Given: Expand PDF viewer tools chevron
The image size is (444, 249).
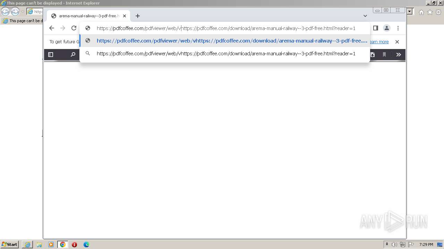Looking at the screenshot, I should pos(399,55).
